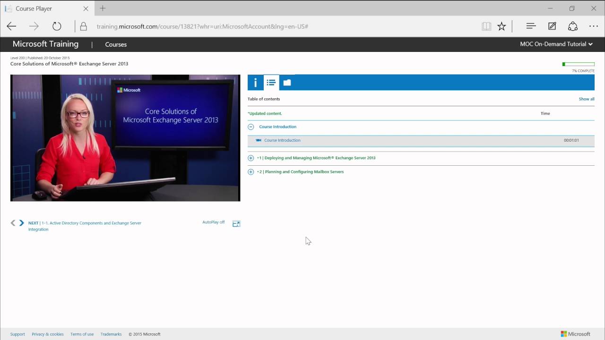Expand module 2 Planning and Configuring Mailbox Servers
Image resolution: width=605 pixels, height=340 pixels.
point(251,172)
